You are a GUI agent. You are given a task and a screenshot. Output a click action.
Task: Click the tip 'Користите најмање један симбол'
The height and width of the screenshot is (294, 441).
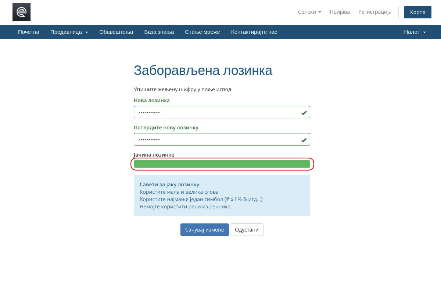(201, 199)
